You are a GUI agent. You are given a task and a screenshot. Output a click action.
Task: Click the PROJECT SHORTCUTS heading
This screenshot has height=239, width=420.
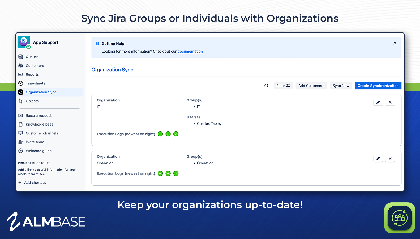[34, 163]
